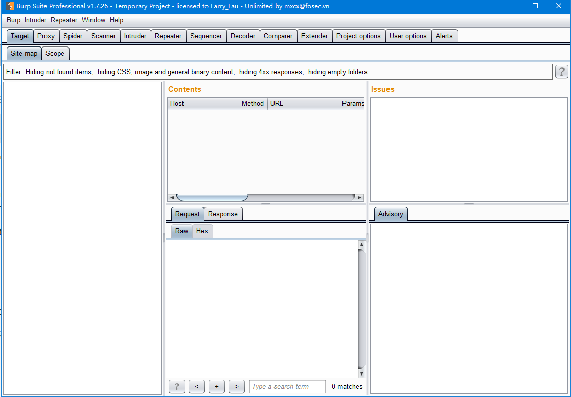Click splitter handle between Contents and Request
This screenshot has height=397, width=571.
pos(266,204)
